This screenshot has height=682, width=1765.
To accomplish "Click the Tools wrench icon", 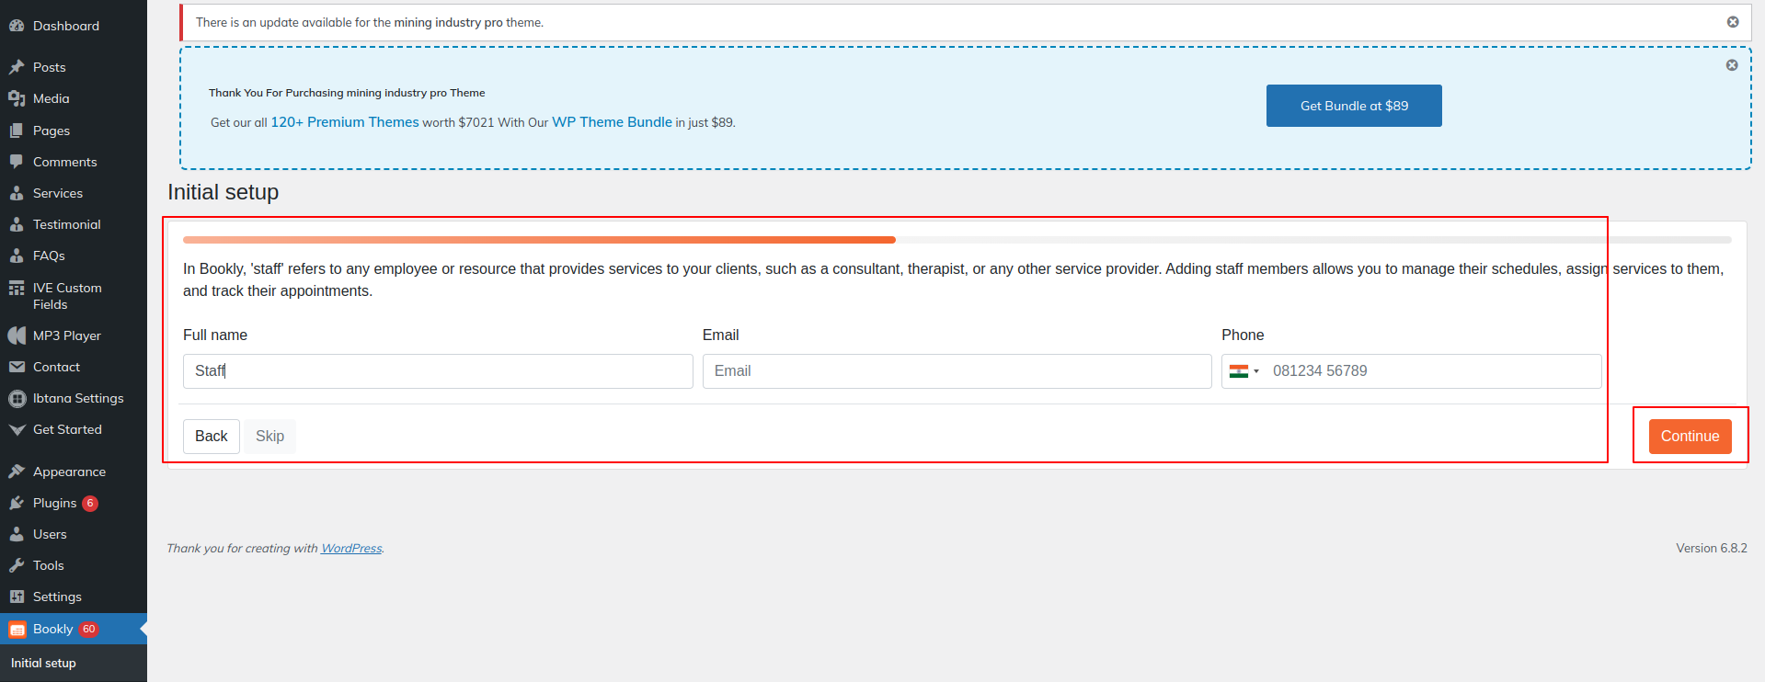I will pyautogui.click(x=17, y=565).
